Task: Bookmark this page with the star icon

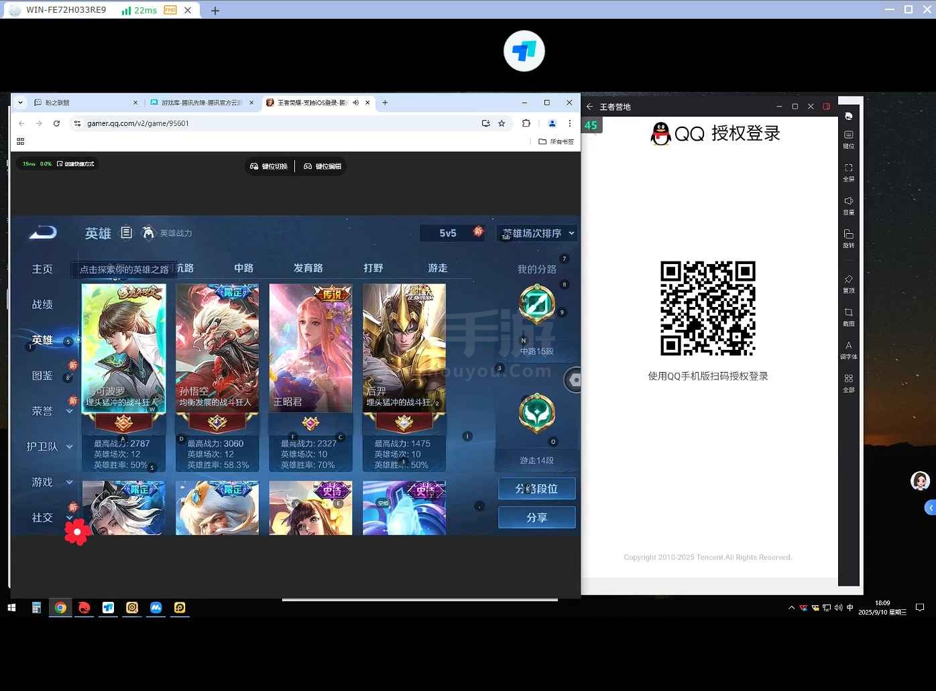Action: tap(502, 123)
